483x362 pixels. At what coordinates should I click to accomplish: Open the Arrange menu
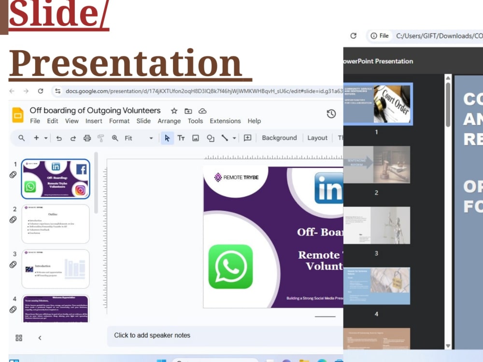coord(169,121)
